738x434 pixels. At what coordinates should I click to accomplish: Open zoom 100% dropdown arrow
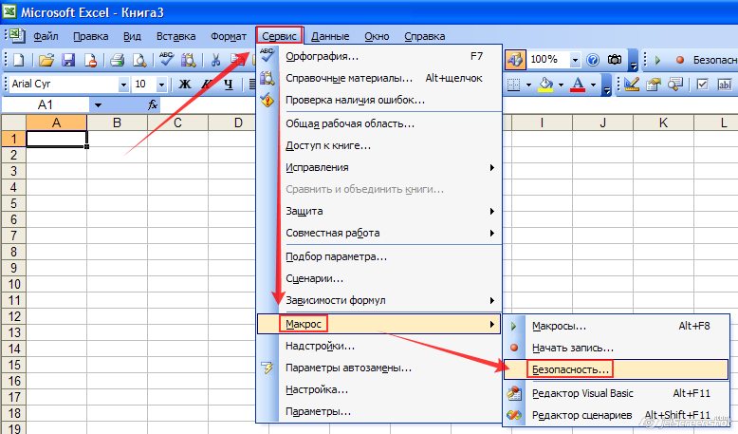[575, 60]
